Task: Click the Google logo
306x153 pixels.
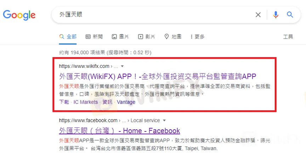Action: (19, 15)
